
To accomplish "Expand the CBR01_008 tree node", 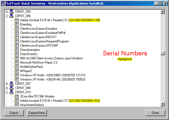I will 7,88.
